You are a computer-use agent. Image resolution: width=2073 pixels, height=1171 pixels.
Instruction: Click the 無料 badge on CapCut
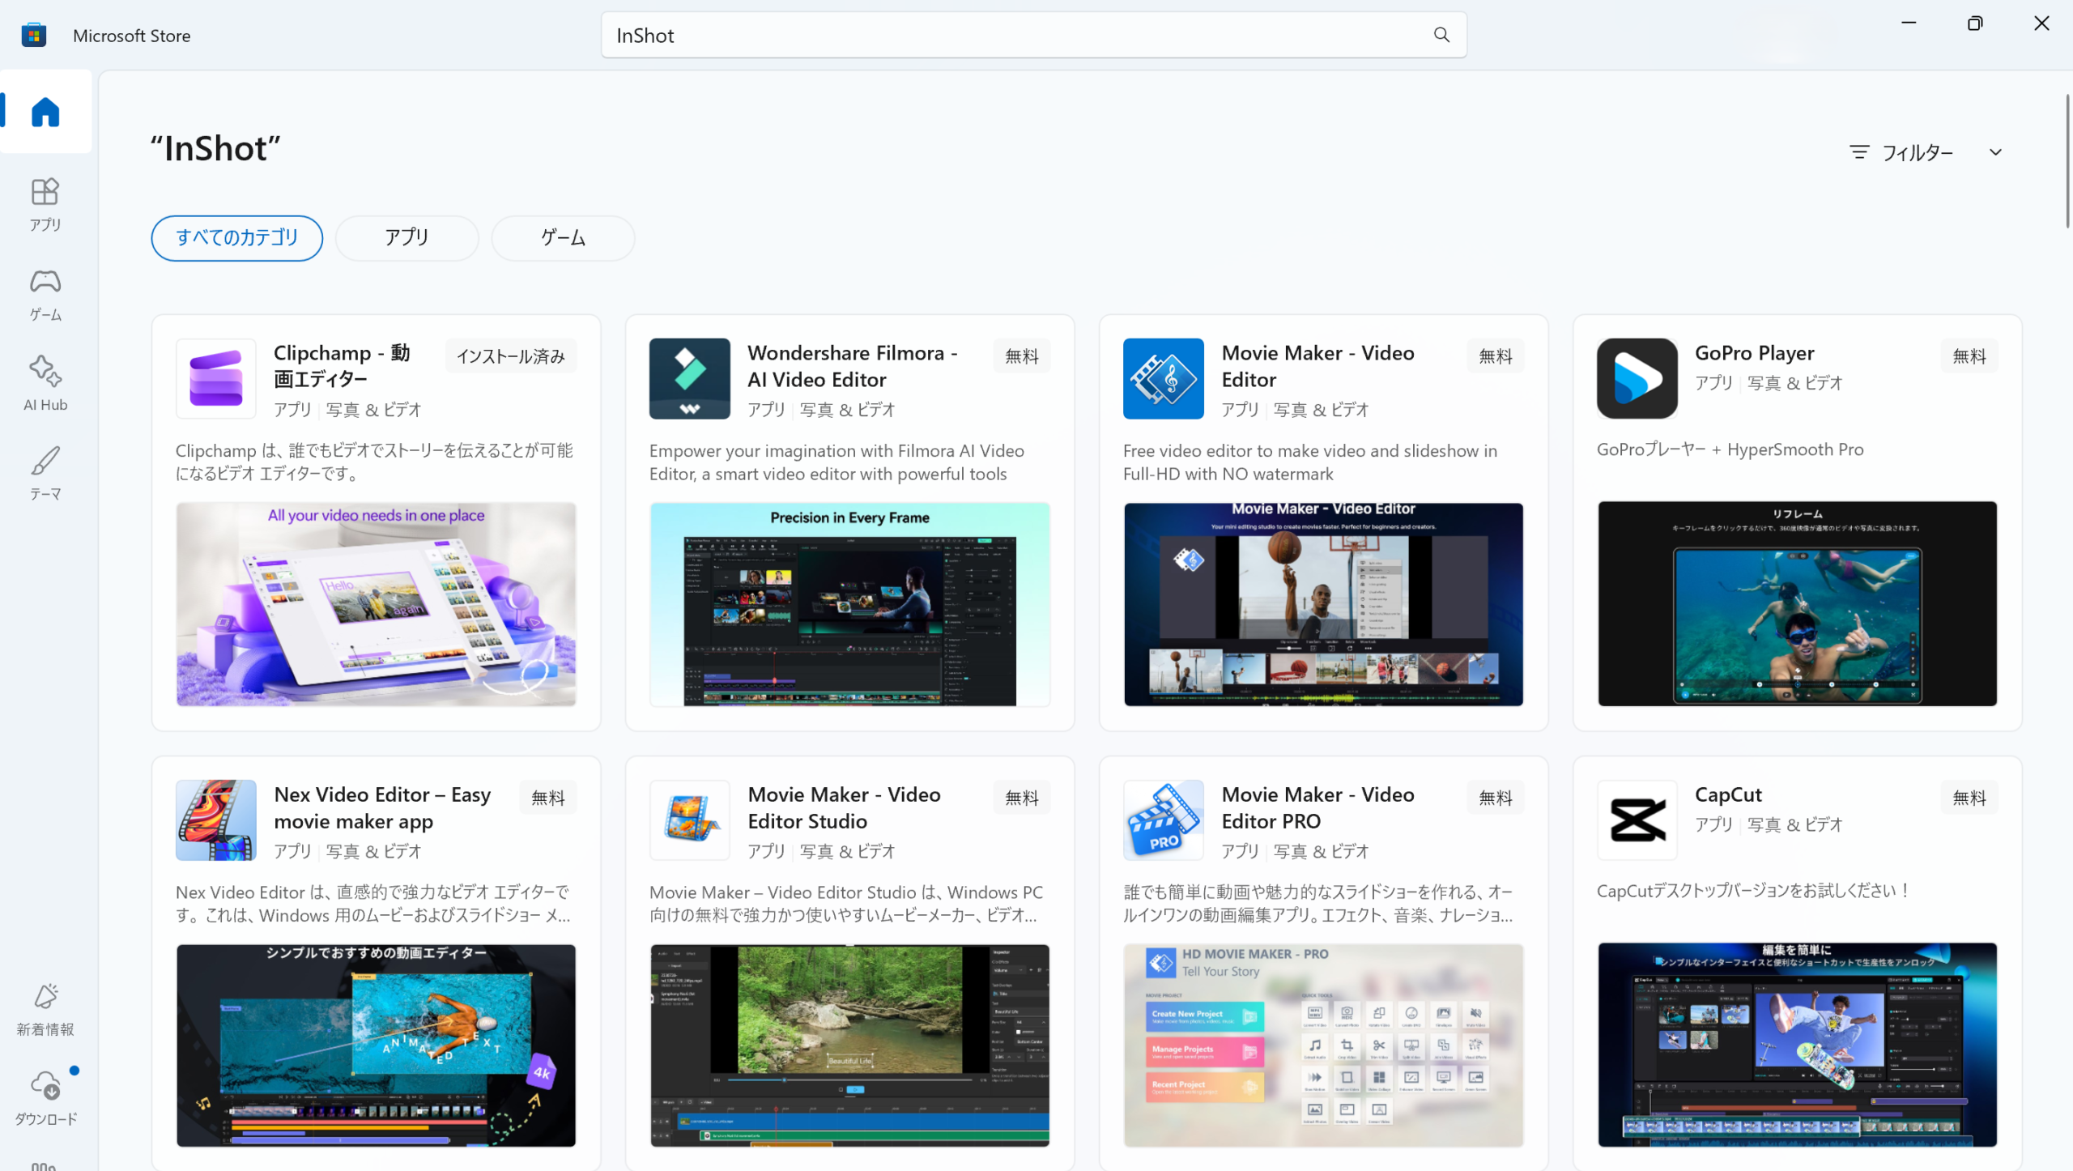[x=1969, y=798]
